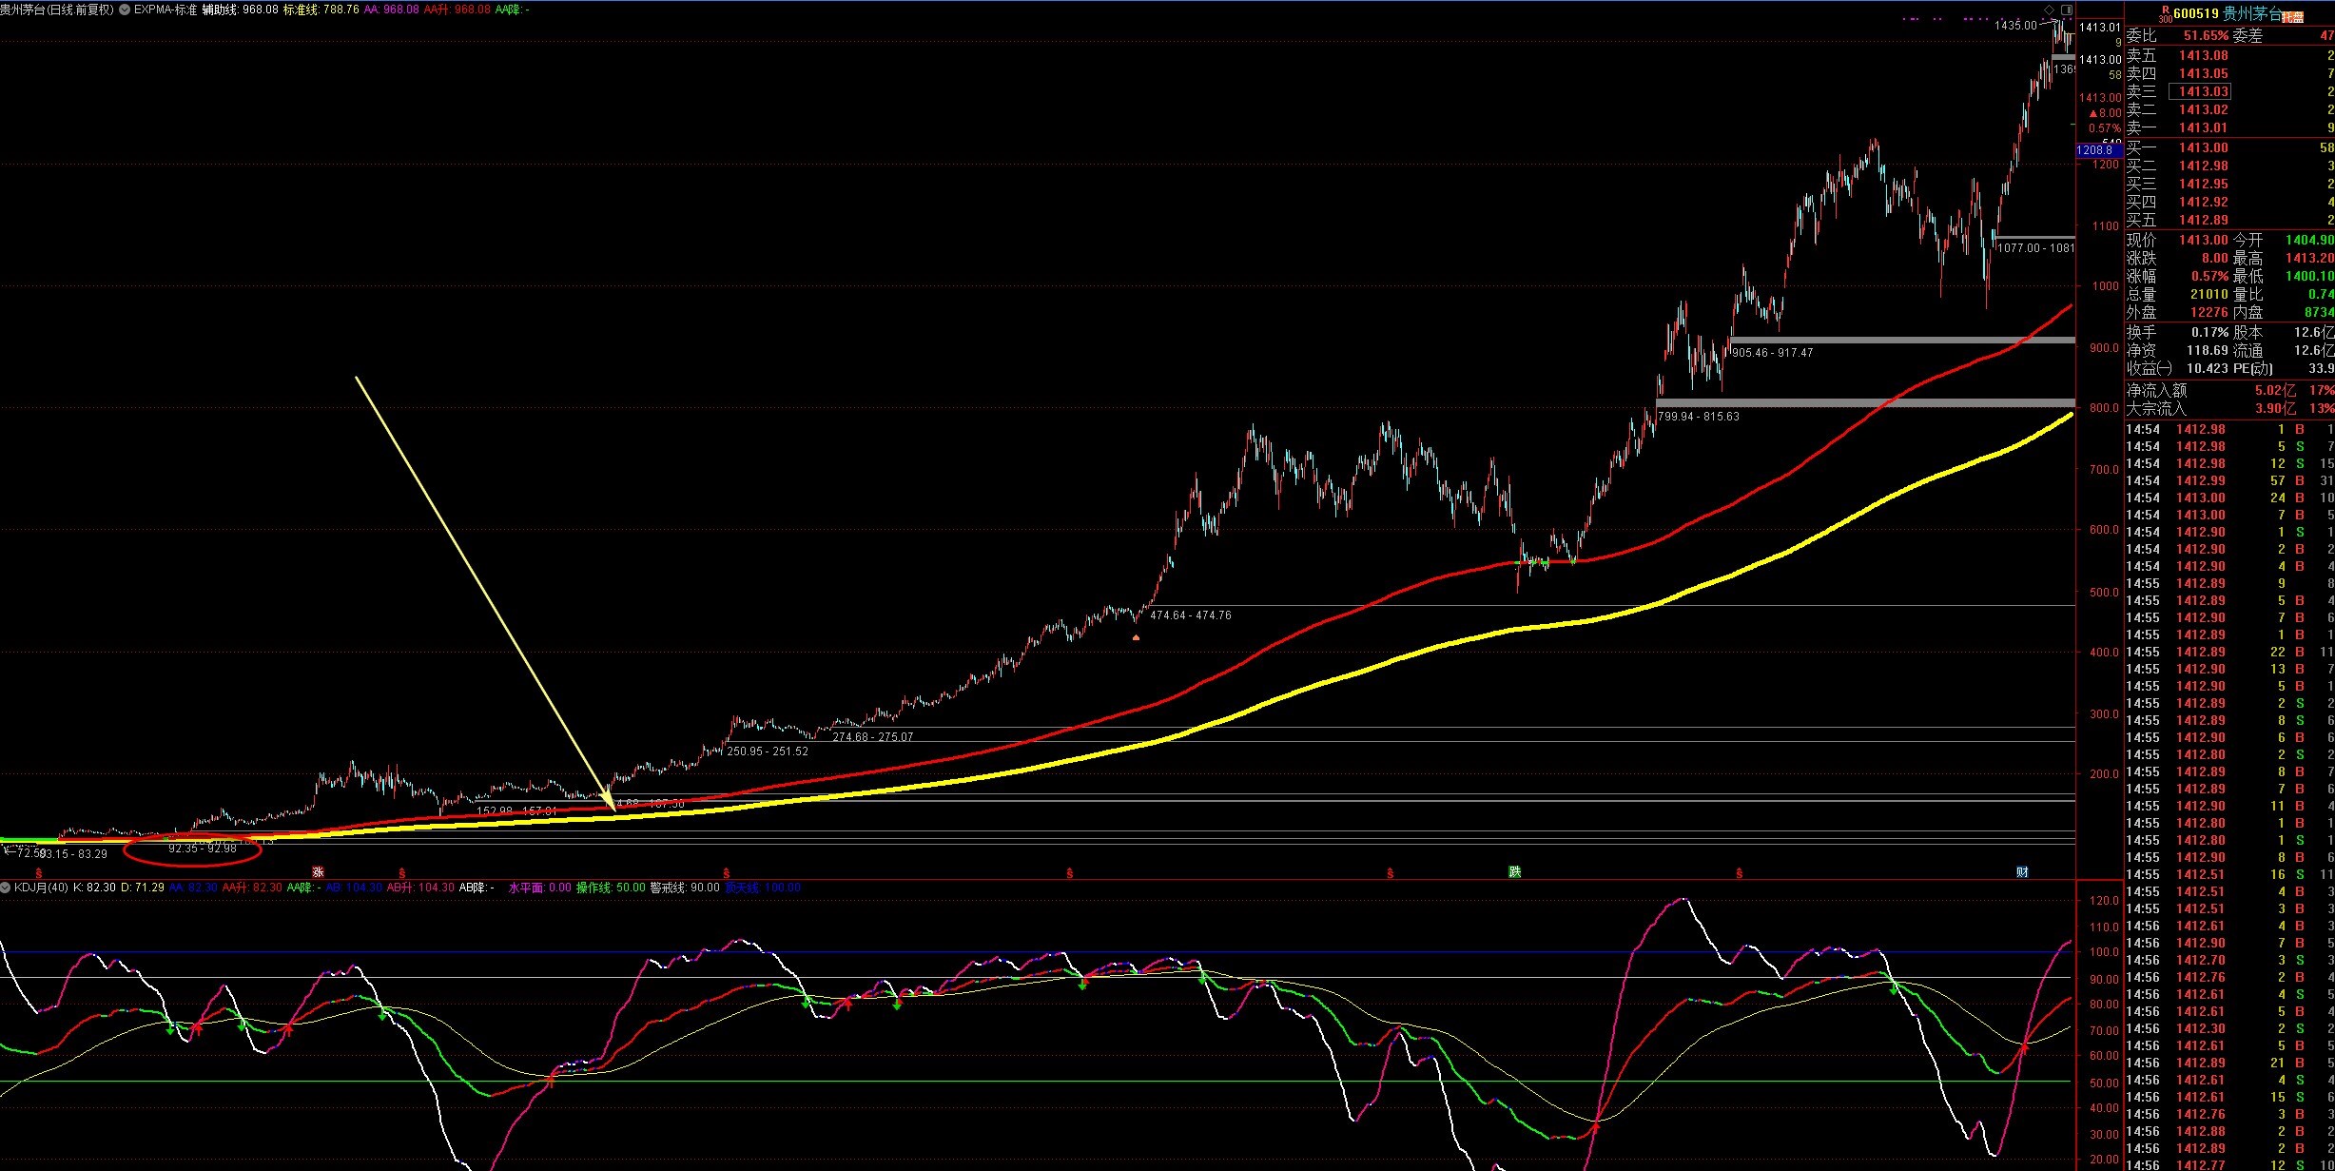
Task: Select the 买五 price 1412.89
Action: click(x=2204, y=220)
